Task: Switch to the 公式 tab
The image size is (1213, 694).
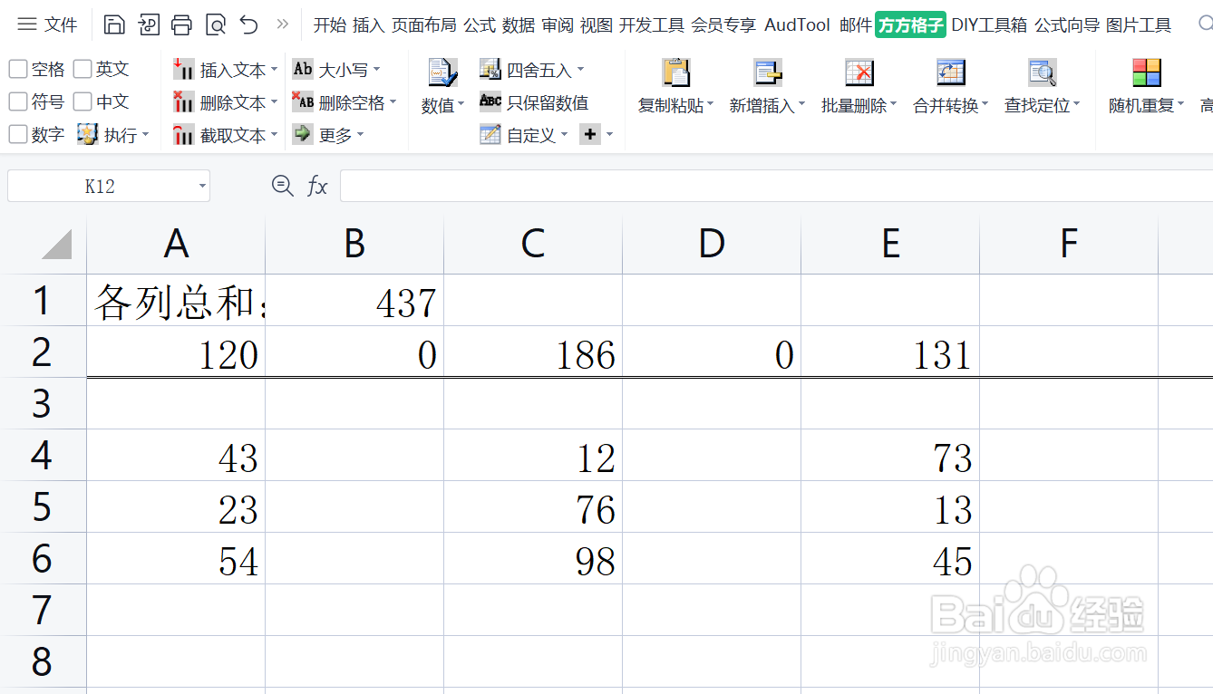Action: [480, 24]
